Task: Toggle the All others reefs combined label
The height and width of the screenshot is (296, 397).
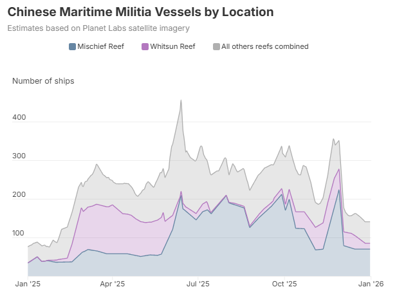Action: click(x=264, y=46)
